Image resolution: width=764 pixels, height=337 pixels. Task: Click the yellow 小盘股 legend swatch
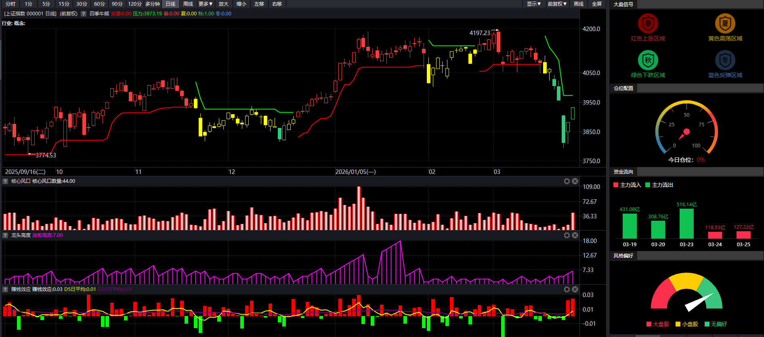[x=678, y=324]
